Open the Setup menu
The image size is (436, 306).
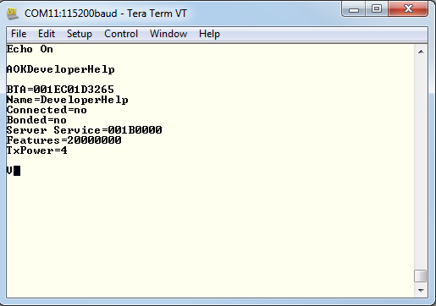[x=80, y=34]
